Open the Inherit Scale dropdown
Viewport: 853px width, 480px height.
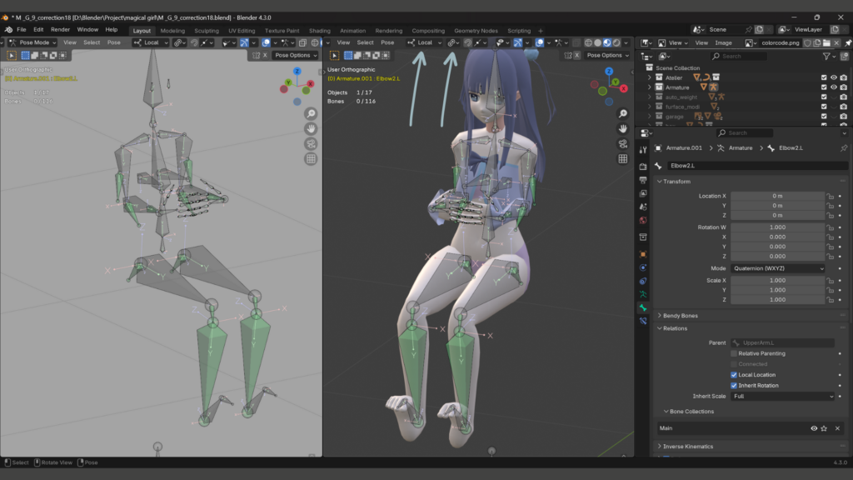782,396
